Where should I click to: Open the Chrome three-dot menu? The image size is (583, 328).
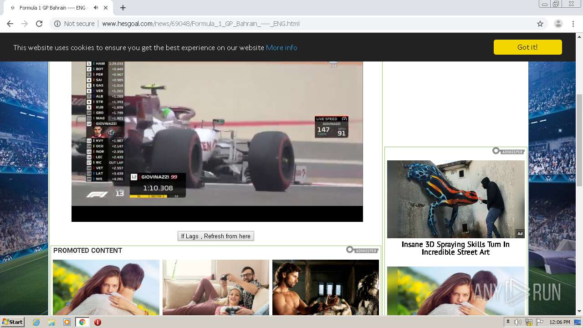coord(573,24)
